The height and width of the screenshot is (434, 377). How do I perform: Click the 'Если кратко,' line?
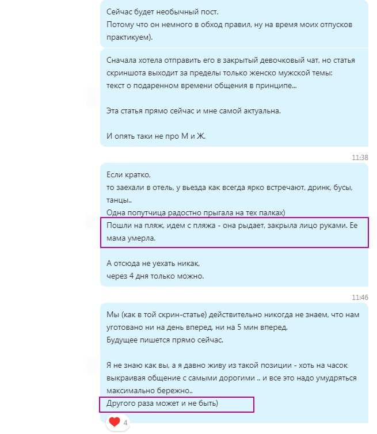[128, 174]
